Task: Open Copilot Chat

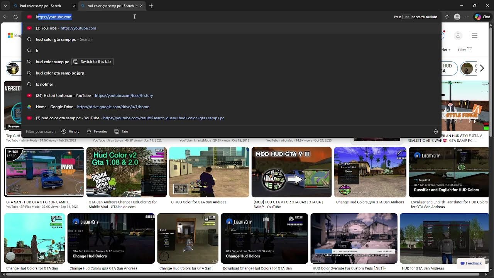Action: pyautogui.click(x=482, y=17)
